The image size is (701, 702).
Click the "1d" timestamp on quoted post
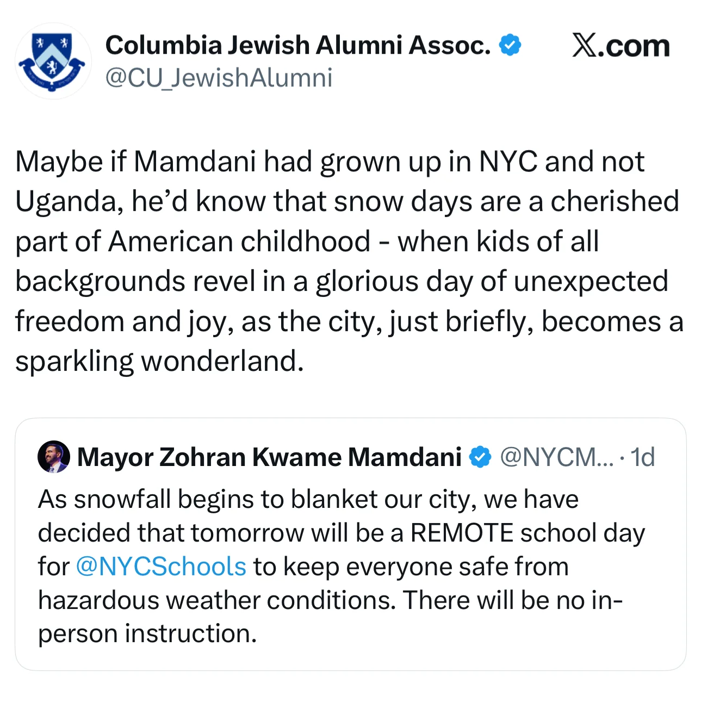[643, 457]
